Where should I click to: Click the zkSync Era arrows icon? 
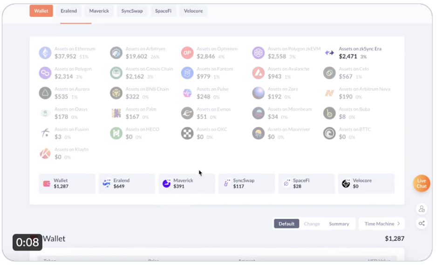point(329,53)
